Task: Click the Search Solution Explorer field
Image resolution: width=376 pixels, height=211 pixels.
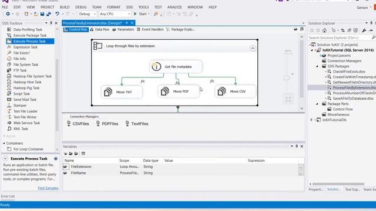Action: tap(340, 38)
